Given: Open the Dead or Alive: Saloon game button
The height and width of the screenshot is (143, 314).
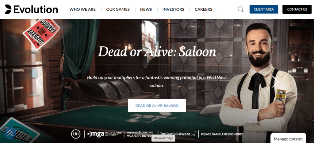Looking at the screenshot, I should [157, 105].
